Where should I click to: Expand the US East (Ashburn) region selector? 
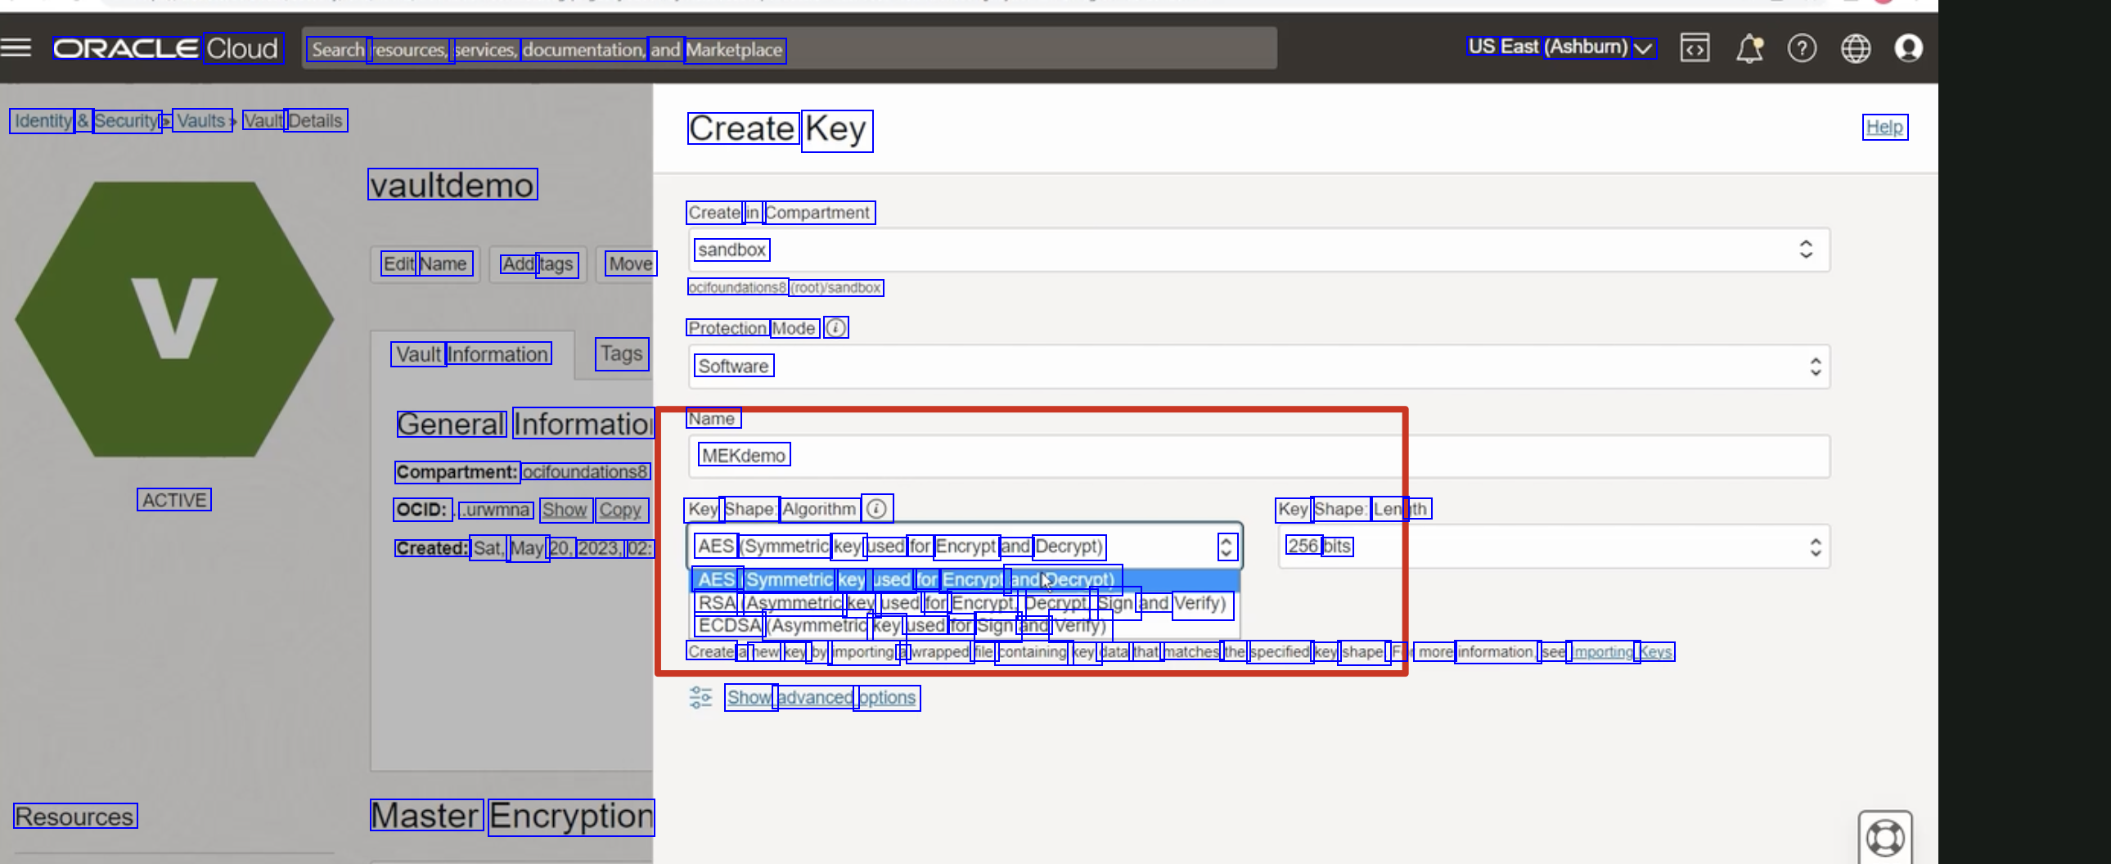coord(1560,47)
